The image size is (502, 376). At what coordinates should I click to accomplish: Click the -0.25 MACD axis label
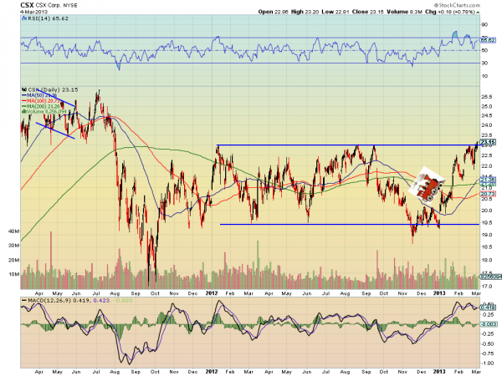(x=488, y=333)
